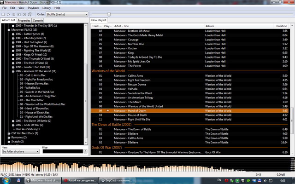Viewport: 295px width, 184px height.
Task: Open the Edit menu
Action: point(12,8)
